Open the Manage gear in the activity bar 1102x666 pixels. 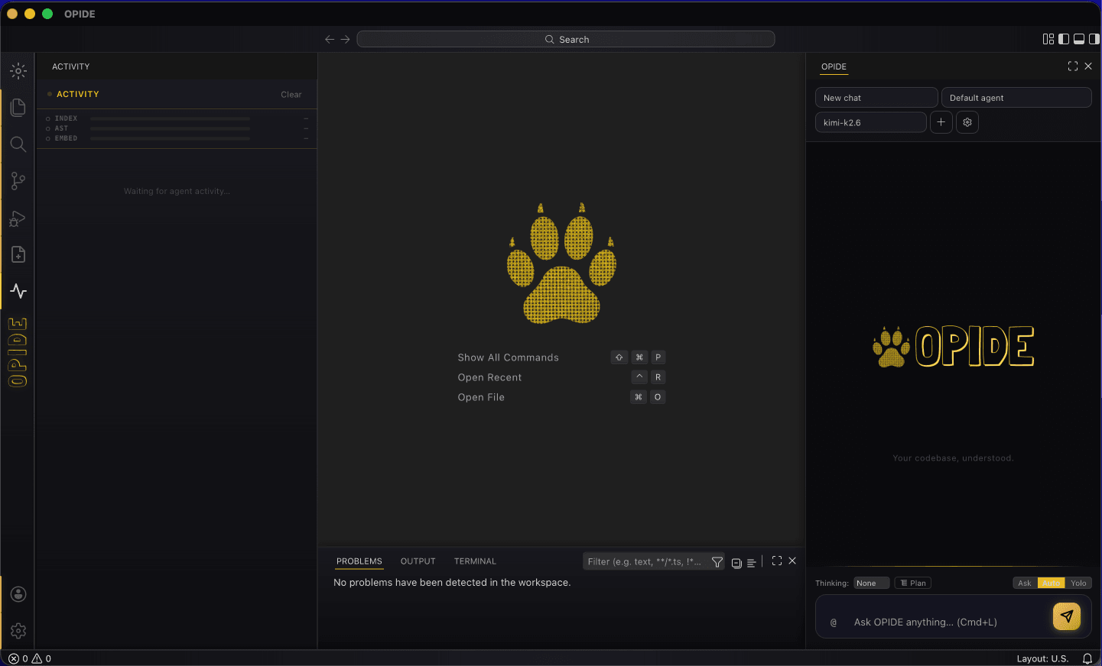[18, 631]
